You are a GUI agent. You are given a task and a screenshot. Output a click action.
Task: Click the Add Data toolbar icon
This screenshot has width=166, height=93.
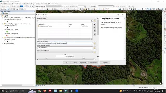tap(103, 9)
